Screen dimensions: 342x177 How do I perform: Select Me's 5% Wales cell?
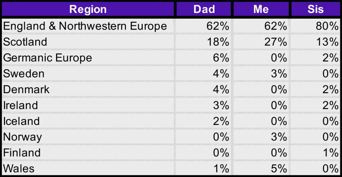tap(279, 169)
